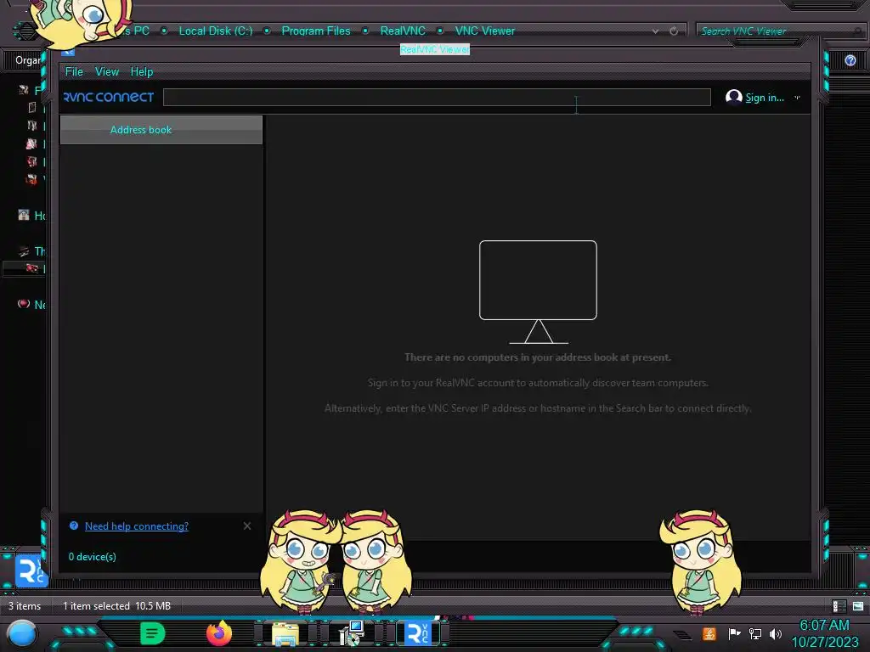
Task: Open the Help menu in VNC Viewer
Action: coord(142,71)
